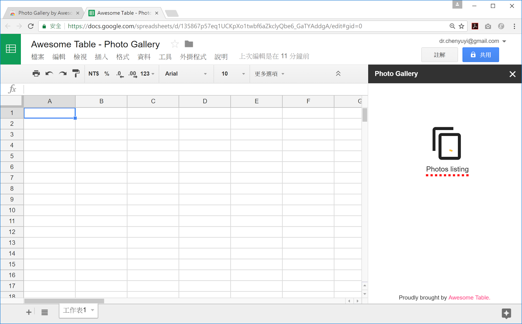Star the Awesome Table document
The width and height of the screenshot is (522, 324).
[x=175, y=44]
